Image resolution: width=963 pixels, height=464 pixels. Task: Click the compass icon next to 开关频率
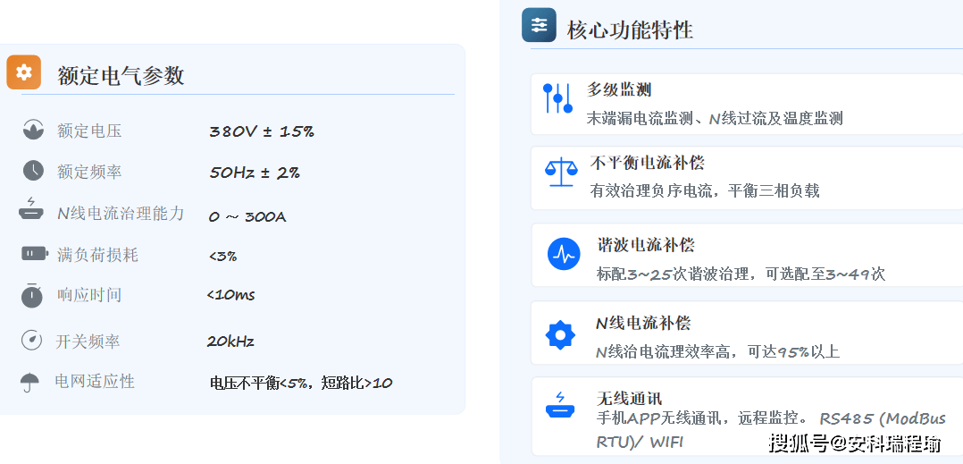(32, 341)
